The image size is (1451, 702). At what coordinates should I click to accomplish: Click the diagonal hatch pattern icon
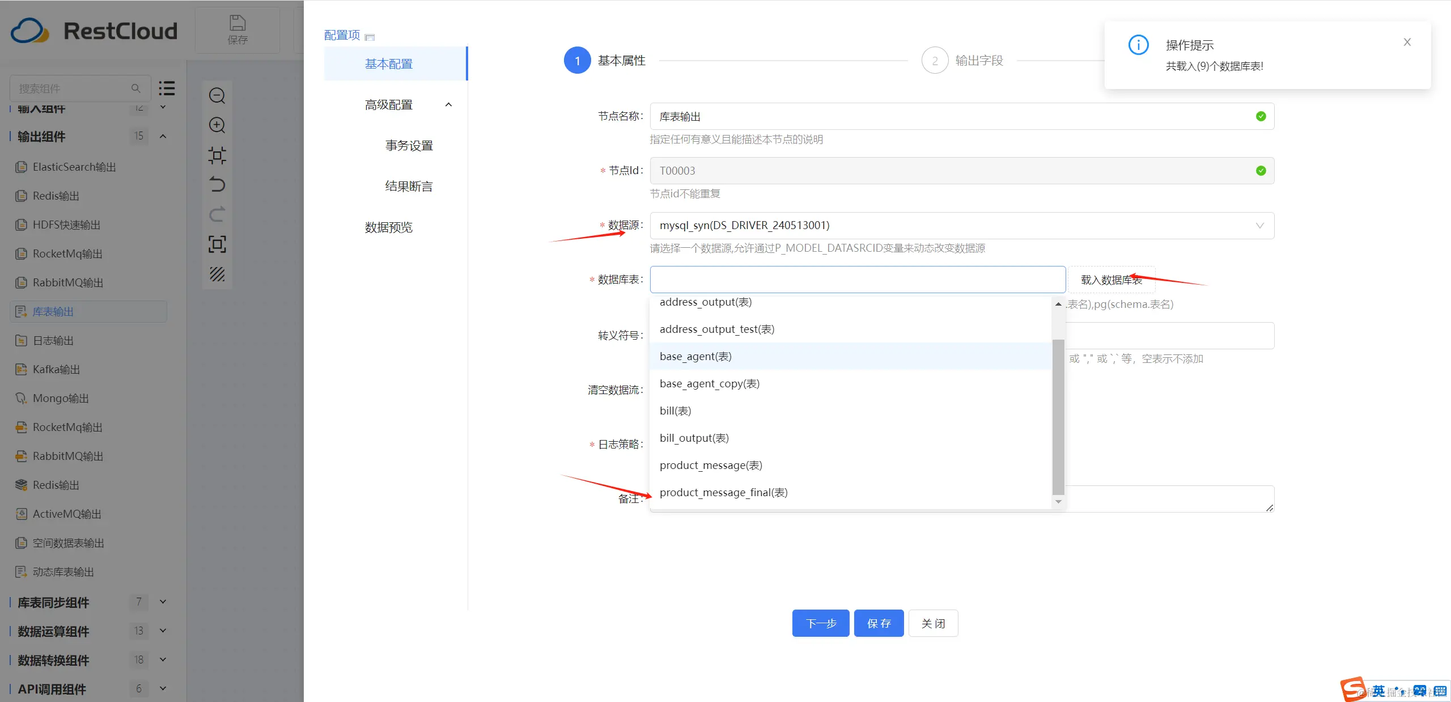(217, 274)
